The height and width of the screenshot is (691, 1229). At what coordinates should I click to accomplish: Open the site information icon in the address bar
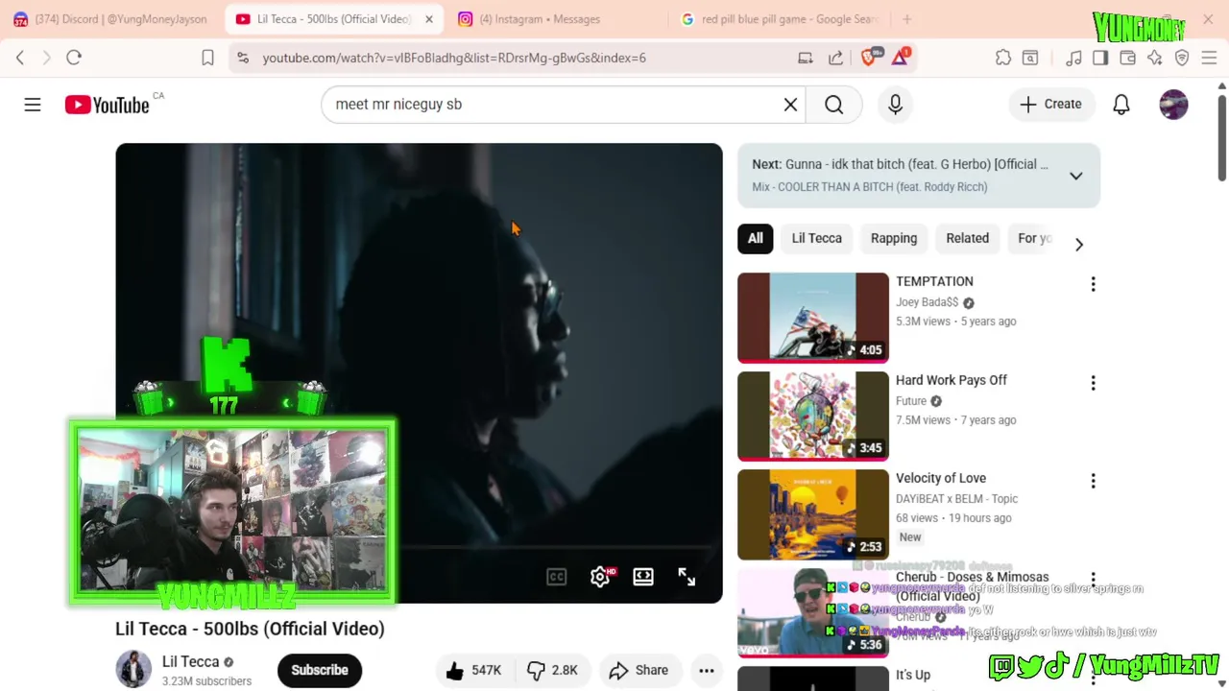coord(243,58)
